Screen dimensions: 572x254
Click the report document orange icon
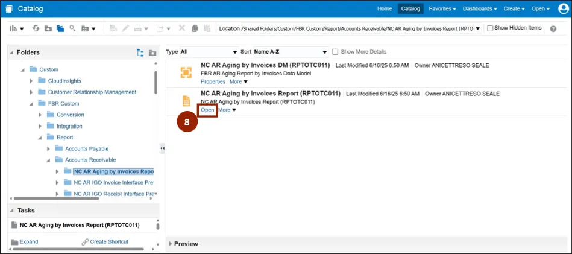coord(186,101)
